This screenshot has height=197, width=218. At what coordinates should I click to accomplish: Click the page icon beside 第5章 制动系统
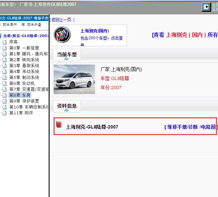pos(5,77)
